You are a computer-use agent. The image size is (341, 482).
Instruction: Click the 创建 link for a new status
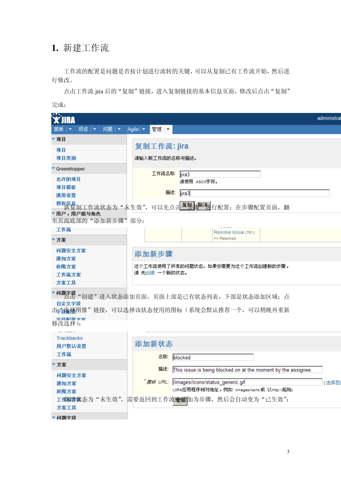point(150,273)
